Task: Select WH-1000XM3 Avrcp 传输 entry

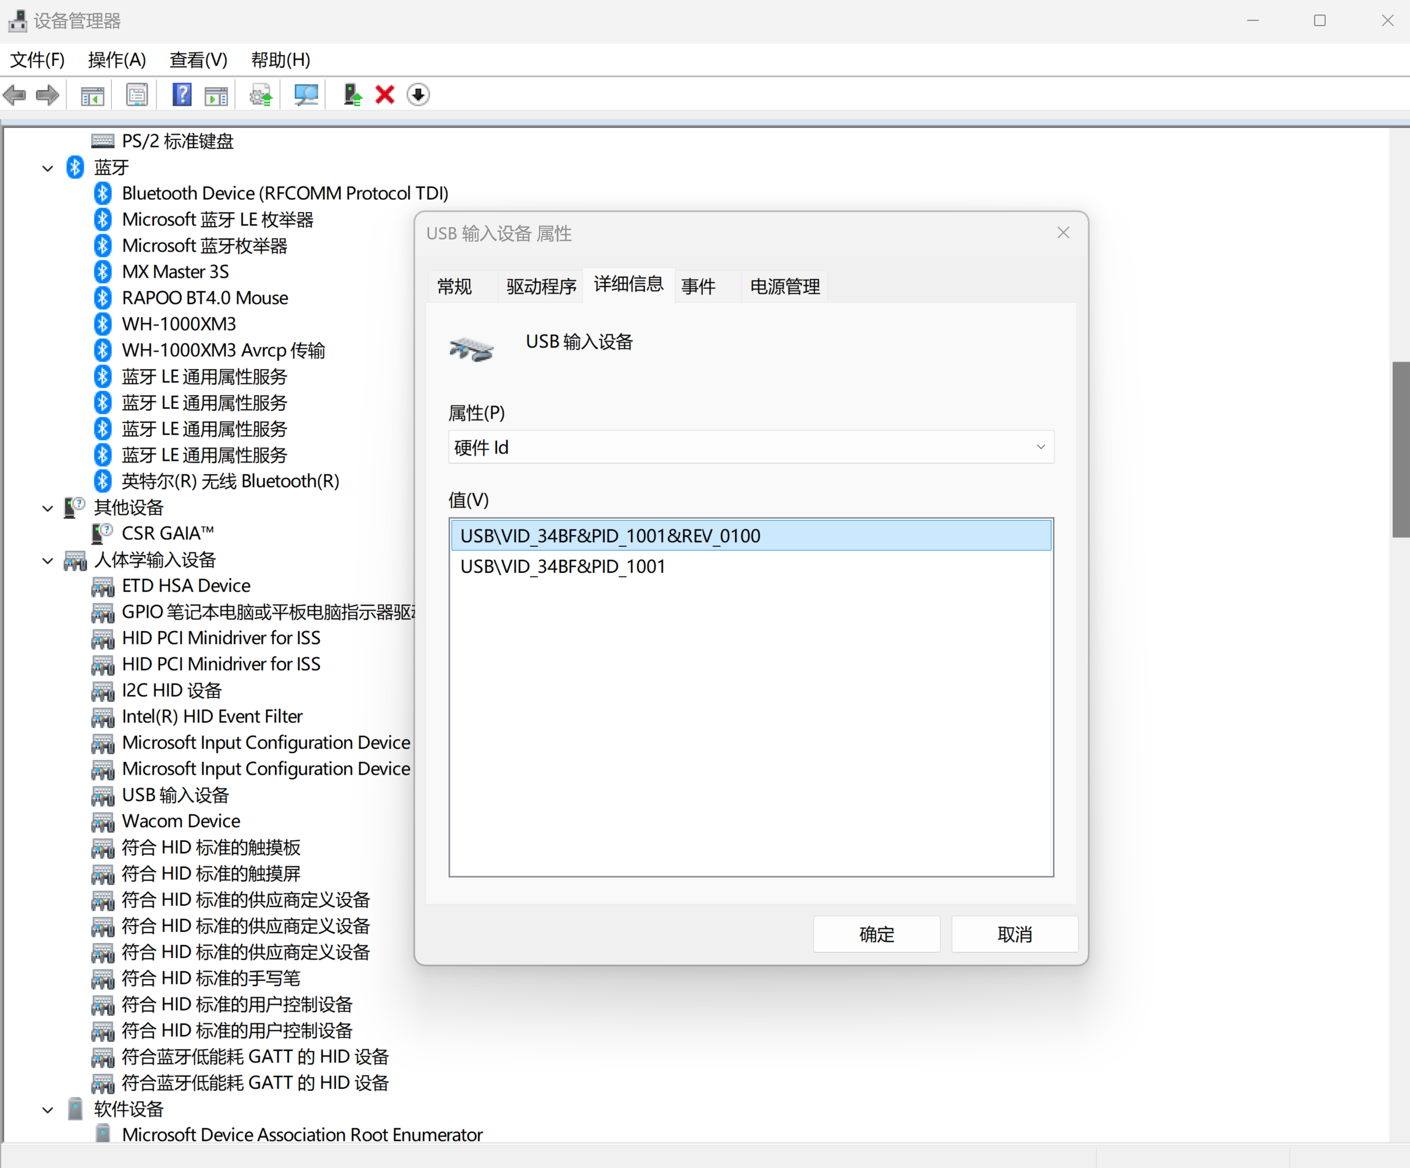Action: [224, 350]
